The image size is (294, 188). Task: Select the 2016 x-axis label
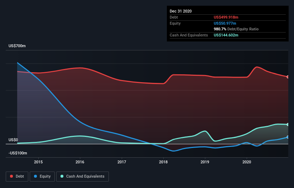(x=80, y=162)
